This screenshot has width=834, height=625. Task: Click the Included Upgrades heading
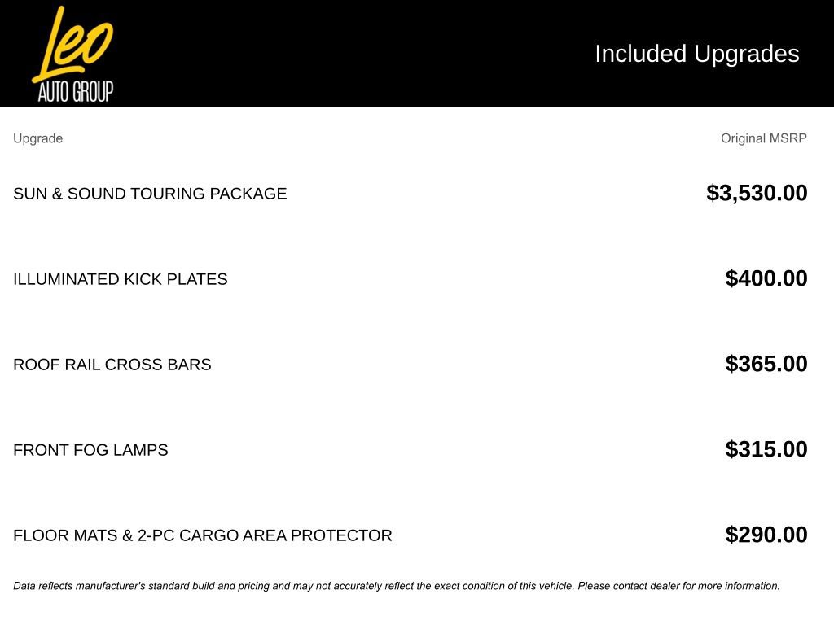pyautogui.click(x=697, y=54)
